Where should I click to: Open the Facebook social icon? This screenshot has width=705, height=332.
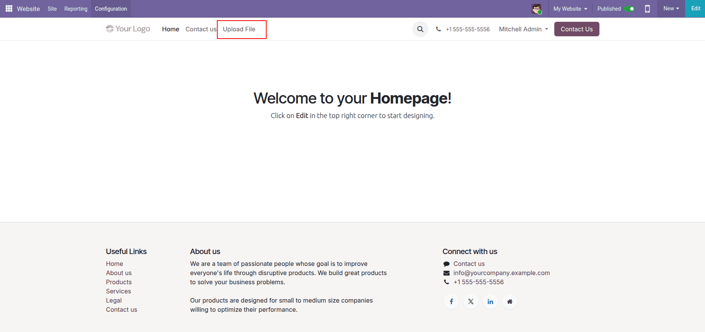click(x=451, y=301)
